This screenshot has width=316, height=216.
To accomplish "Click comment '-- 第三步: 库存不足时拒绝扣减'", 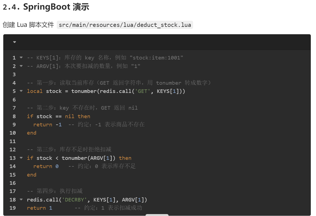I will 69,150.
